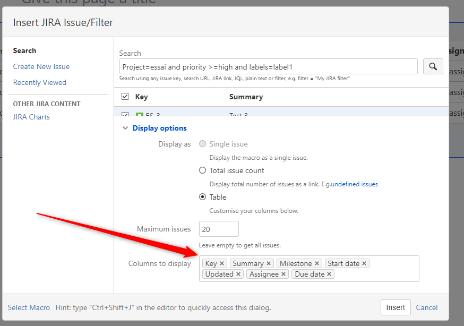Remove the Milestone column chip
The width and height of the screenshot is (464, 326).
316,263
